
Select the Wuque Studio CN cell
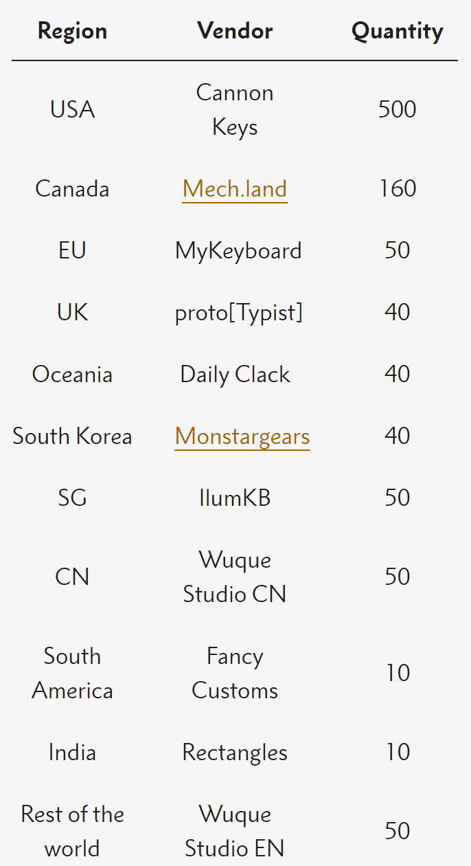235,577
